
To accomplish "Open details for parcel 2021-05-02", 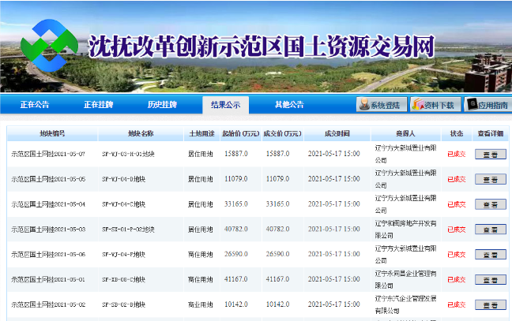I will pyautogui.click(x=490, y=305).
